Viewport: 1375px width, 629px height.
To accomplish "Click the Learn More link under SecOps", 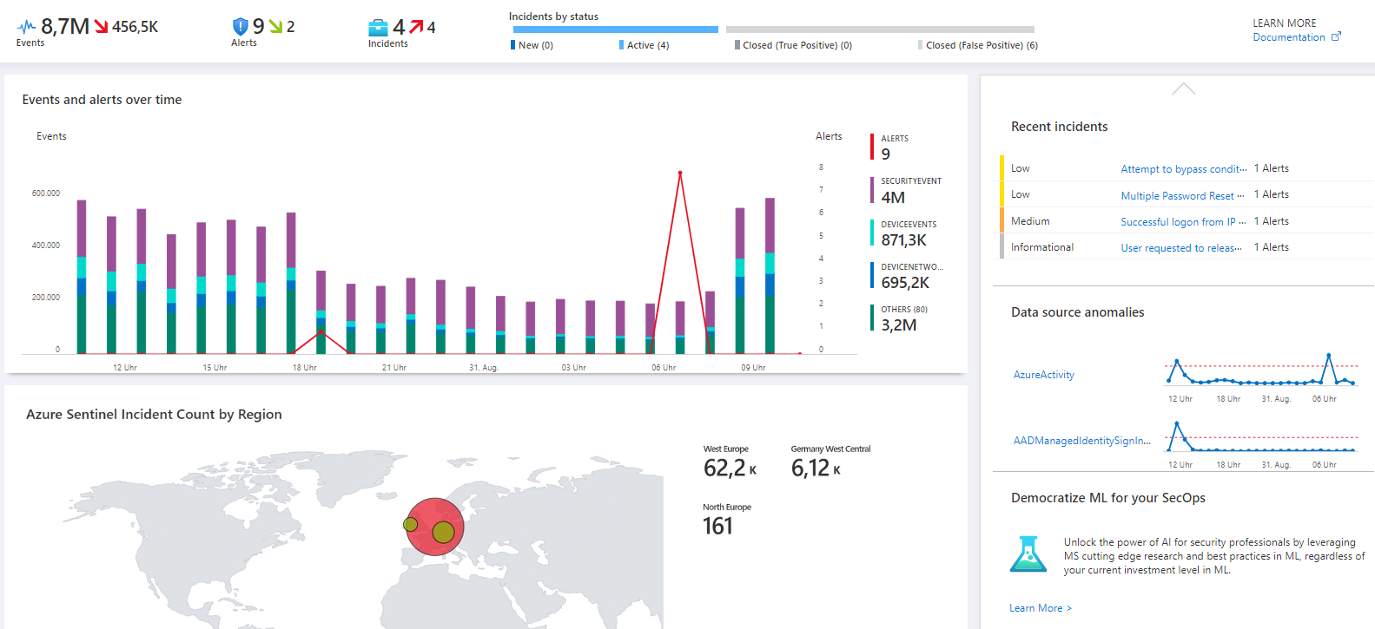I will (1041, 608).
